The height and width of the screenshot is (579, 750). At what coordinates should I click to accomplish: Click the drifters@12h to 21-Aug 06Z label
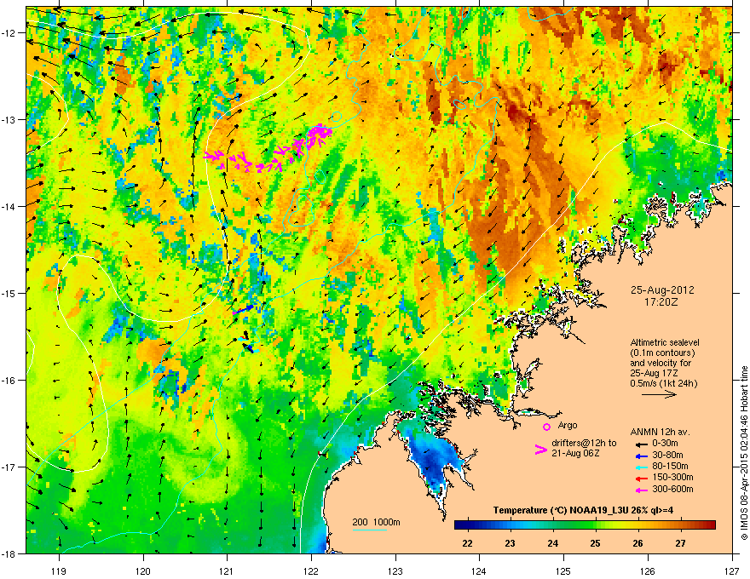point(584,448)
